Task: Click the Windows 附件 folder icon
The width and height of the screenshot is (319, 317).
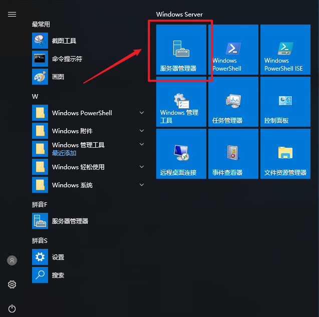Action: point(40,131)
